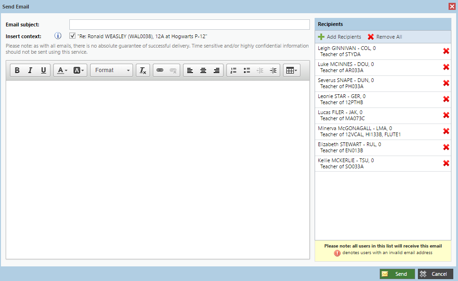
Task: Insert a bulleted list
Action: [247, 70]
